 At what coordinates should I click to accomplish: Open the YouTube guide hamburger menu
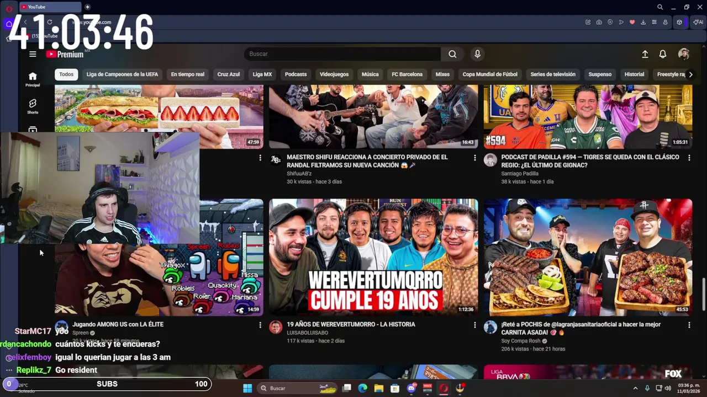pyautogui.click(x=33, y=54)
